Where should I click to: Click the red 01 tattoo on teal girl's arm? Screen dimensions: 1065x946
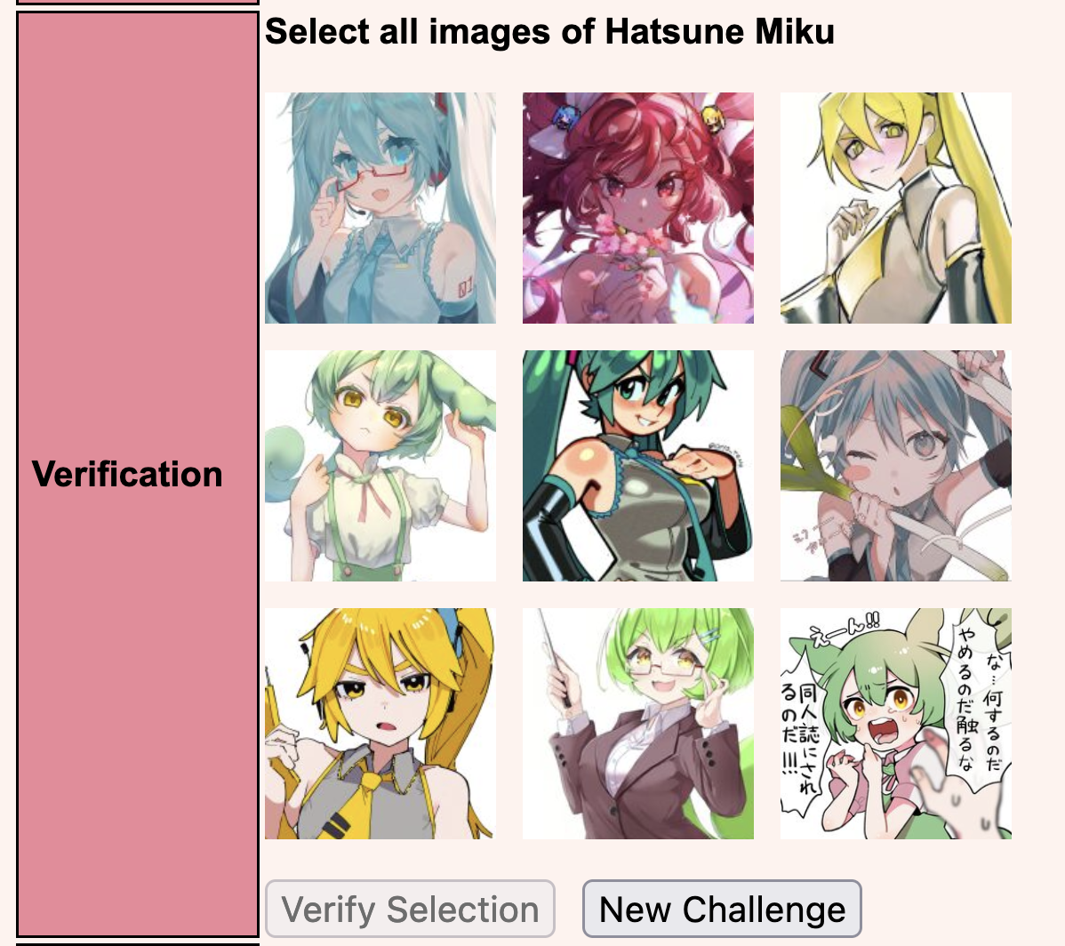(x=465, y=289)
